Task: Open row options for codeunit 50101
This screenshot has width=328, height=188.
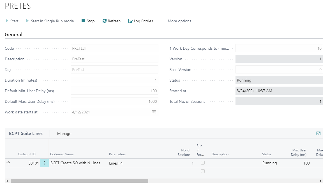Action: click(45, 163)
